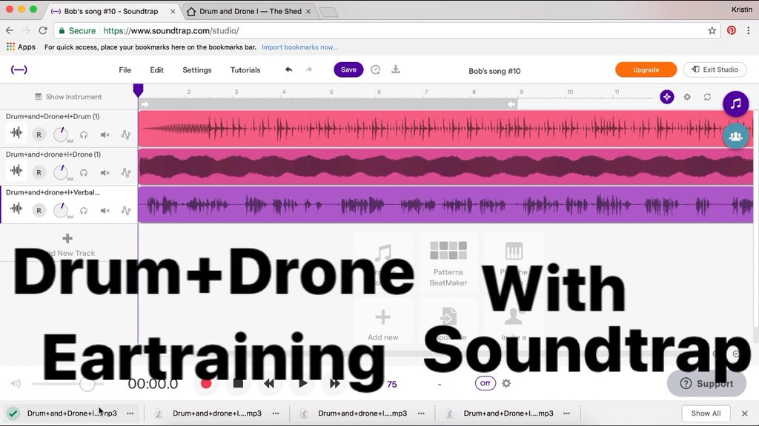Click the Soundtrap logo icon
The height and width of the screenshot is (426, 759).
click(x=19, y=70)
